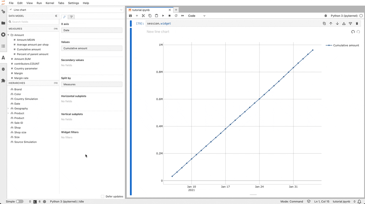Open the Code cell type dropdown
This screenshot has height=204, width=365.
tap(196, 16)
